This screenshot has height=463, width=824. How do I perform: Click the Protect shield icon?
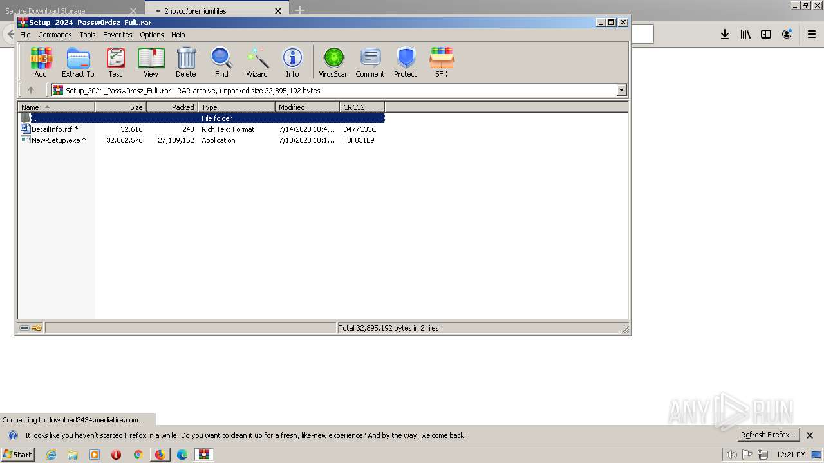click(x=406, y=62)
